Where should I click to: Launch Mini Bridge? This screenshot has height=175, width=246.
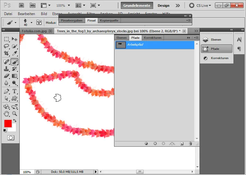[x=33, y=6]
